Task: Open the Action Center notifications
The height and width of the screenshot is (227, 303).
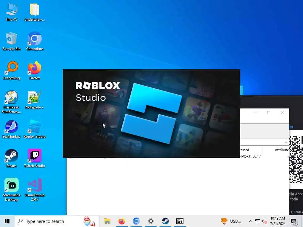Action: click(294, 221)
